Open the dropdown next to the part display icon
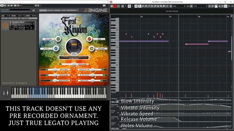Screen dimensions: 234x131 [132, 6]
